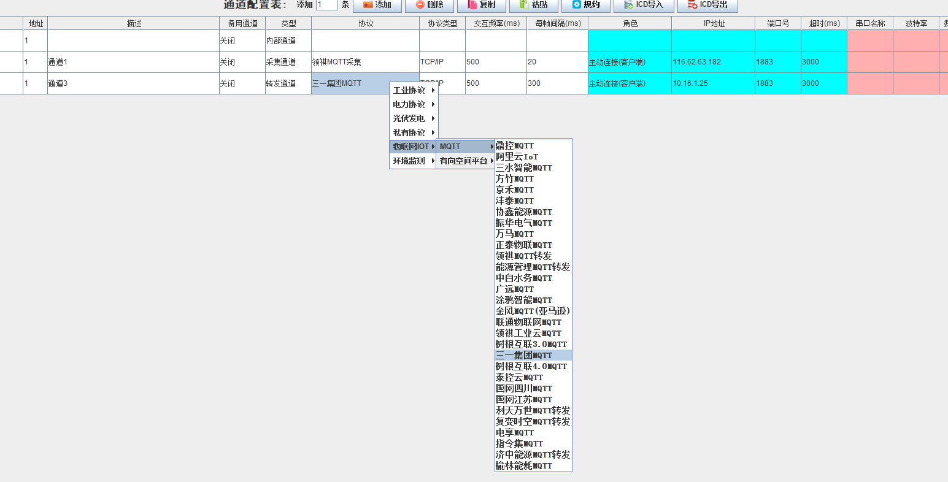Click the 转发通道 type cell

pos(288,83)
